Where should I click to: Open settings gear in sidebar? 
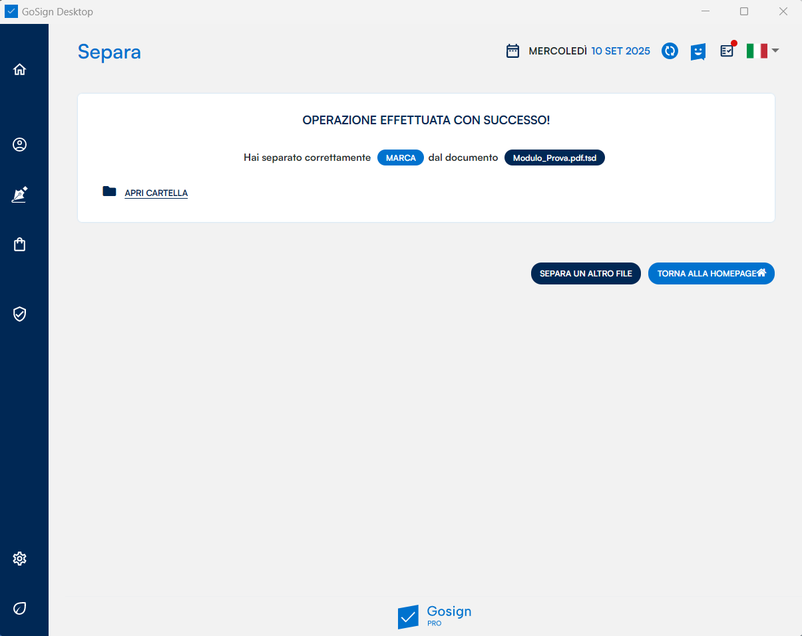coord(19,558)
